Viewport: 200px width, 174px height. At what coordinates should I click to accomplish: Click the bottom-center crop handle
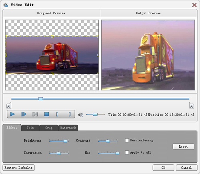pos(52,74)
